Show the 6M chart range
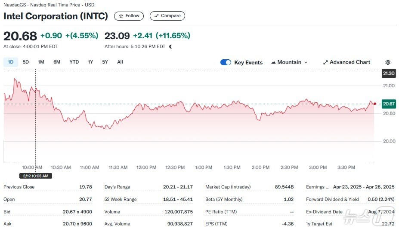Viewport: 399px width, 231px height. coord(57,62)
